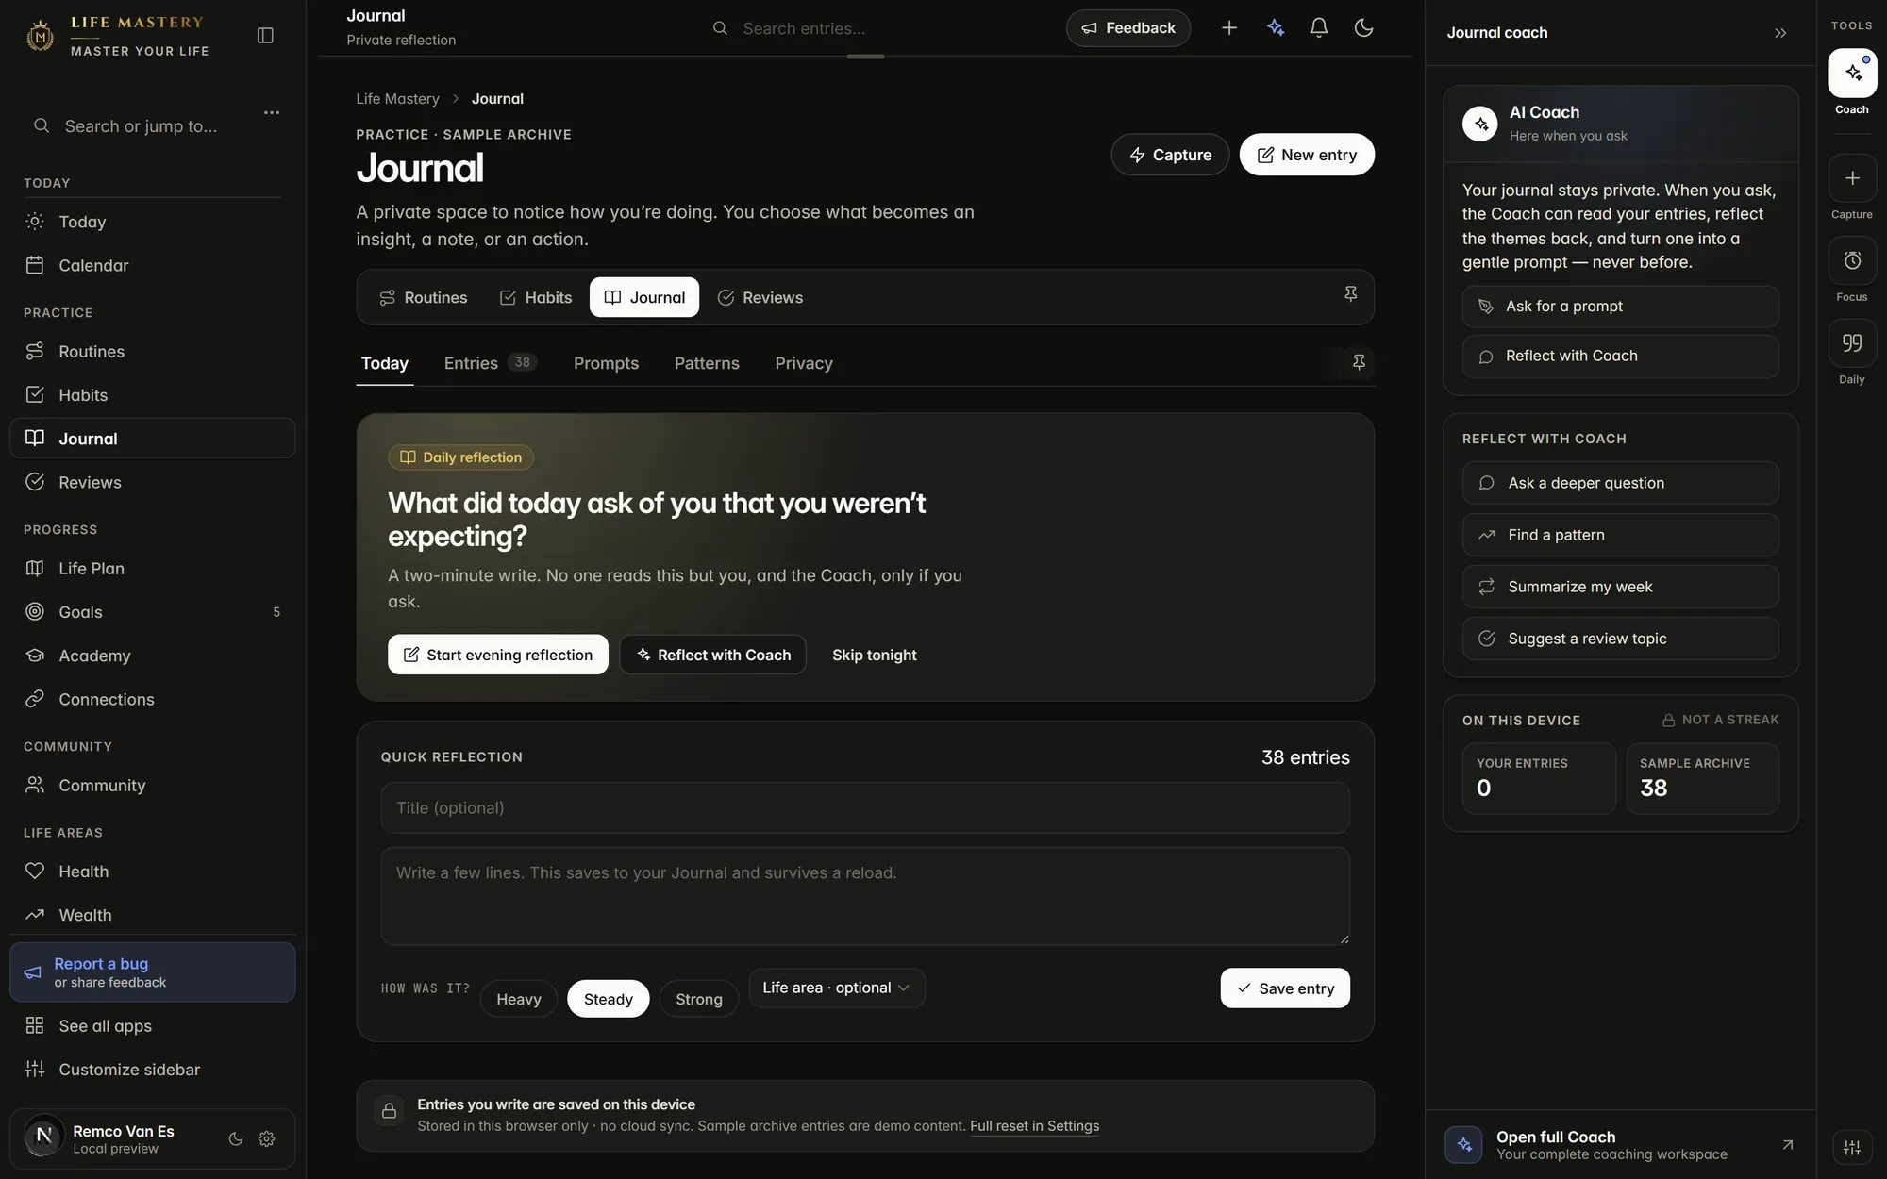Open Community in sidebar
The image size is (1887, 1179).
pos(153,785)
